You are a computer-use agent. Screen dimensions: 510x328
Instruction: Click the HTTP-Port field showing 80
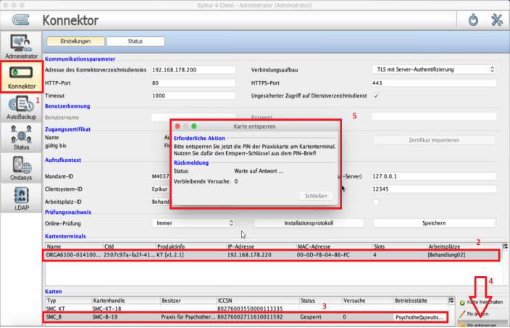coord(193,83)
